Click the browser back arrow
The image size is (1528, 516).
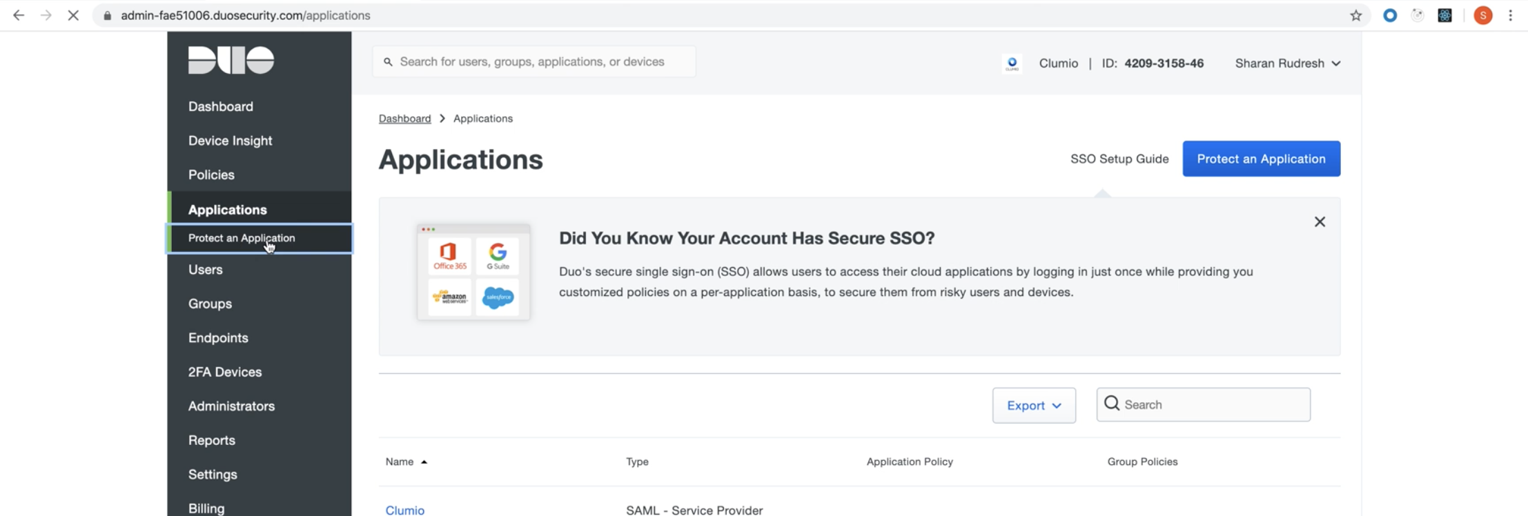[19, 15]
